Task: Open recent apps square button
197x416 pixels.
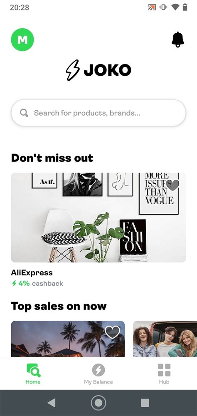Action: pyautogui.click(x=145, y=403)
